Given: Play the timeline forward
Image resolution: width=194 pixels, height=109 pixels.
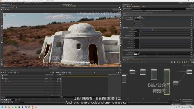Looking at the screenshot, I should (8, 100).
